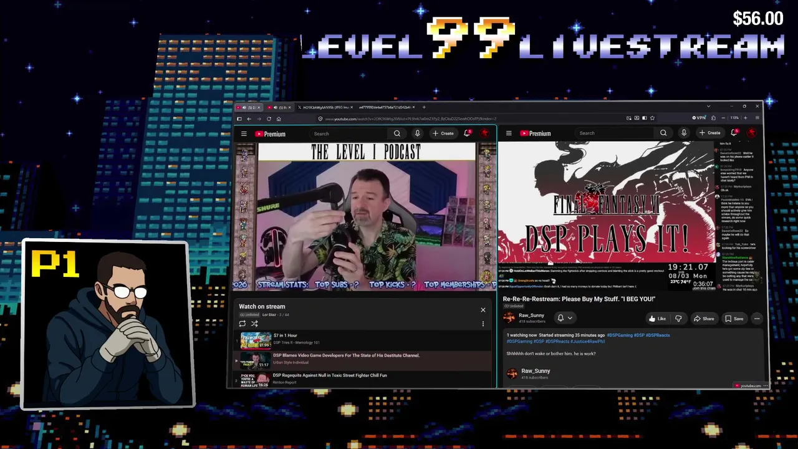Click the Create button in left pane

(443, 133)
